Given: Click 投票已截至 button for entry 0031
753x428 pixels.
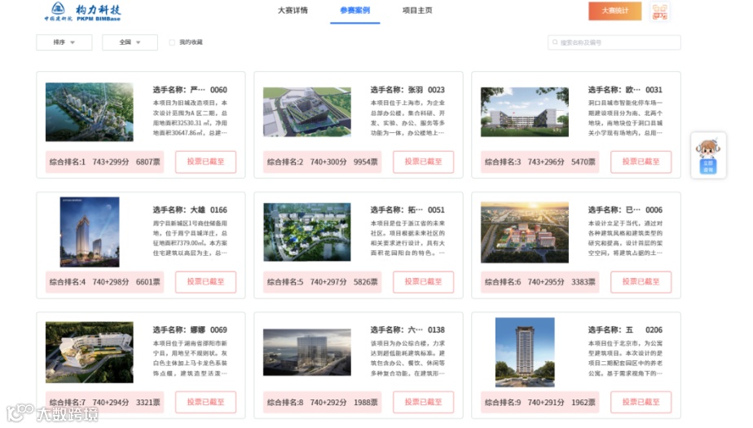Looking at the screenshot, I should (641, 162).
